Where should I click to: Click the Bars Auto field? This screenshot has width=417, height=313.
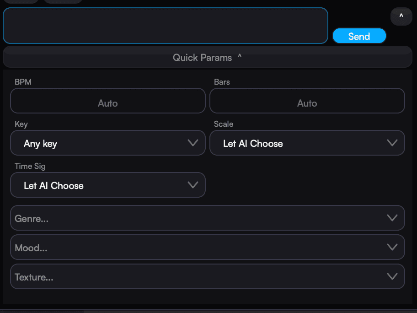point(307,101)
